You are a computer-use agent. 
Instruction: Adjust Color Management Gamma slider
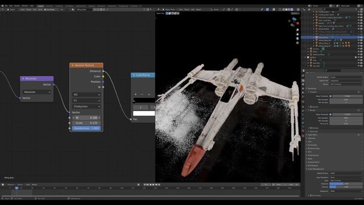(x=346, y=187)
